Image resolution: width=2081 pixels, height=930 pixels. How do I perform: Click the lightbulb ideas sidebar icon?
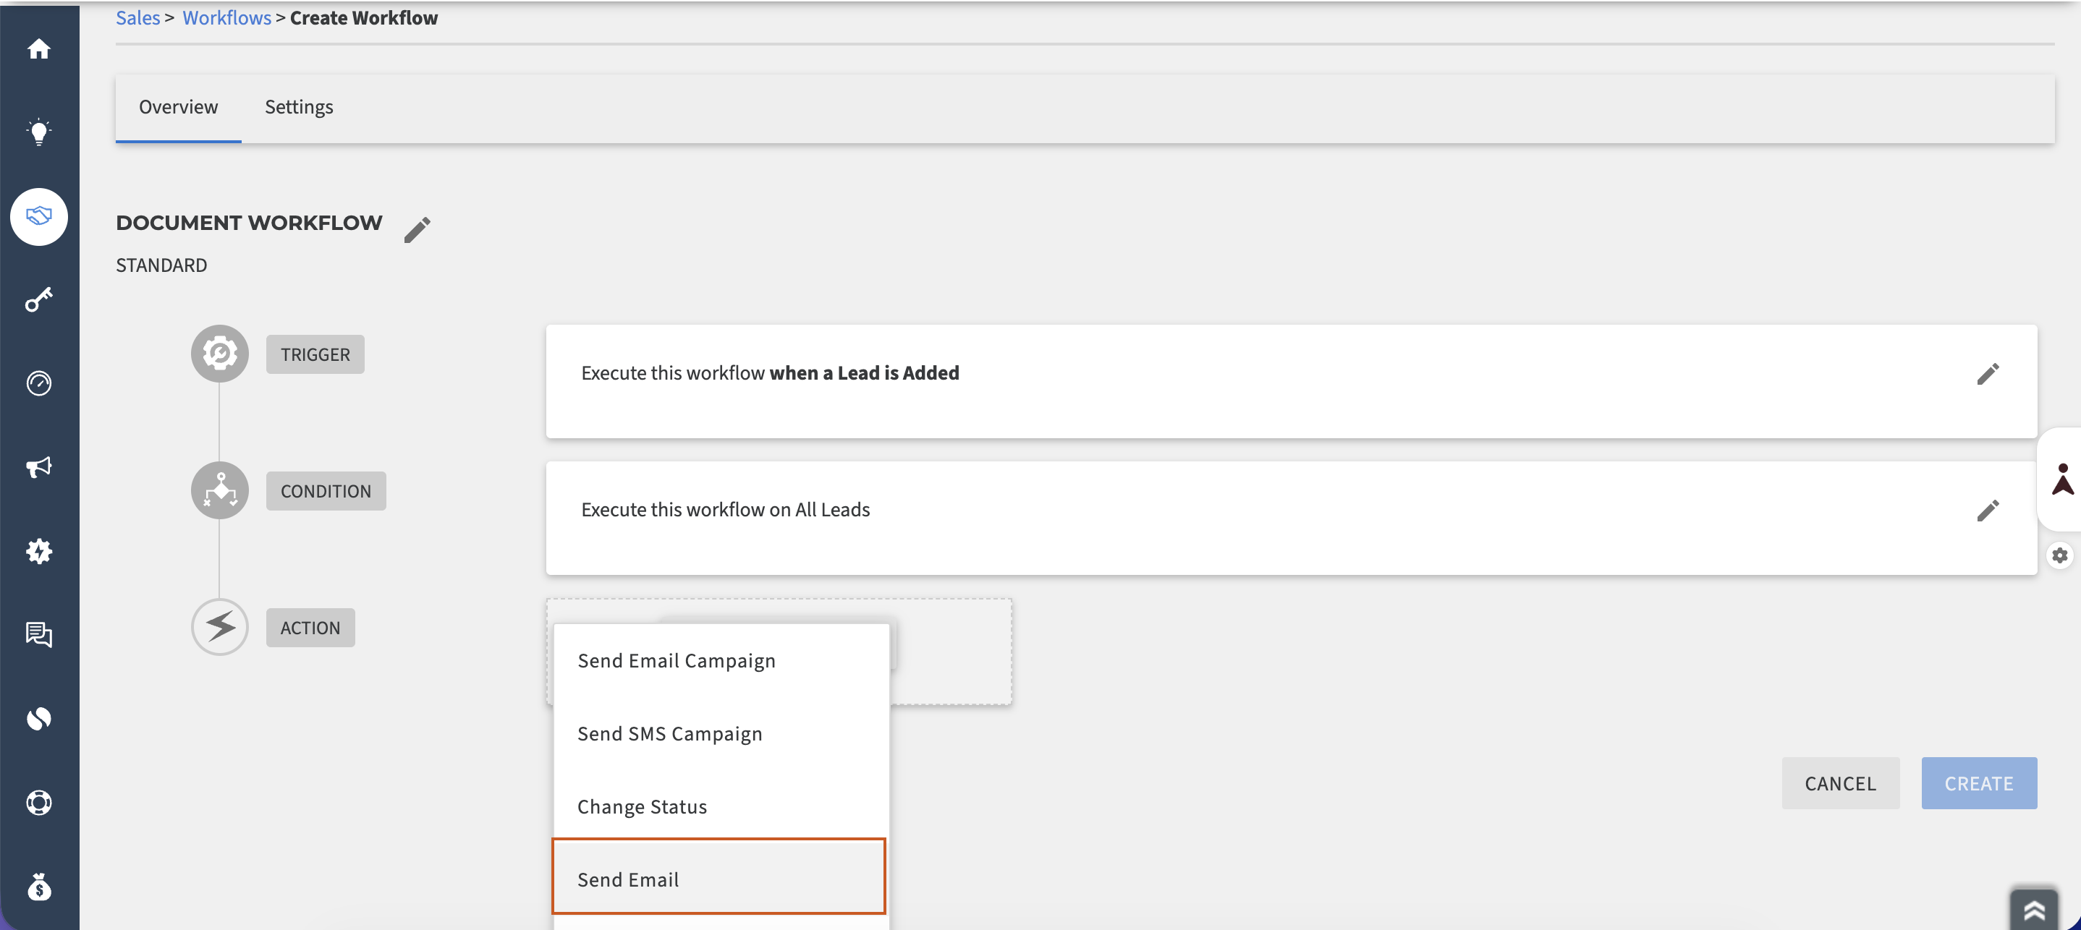pyautogui.click(x=39, y=132)
